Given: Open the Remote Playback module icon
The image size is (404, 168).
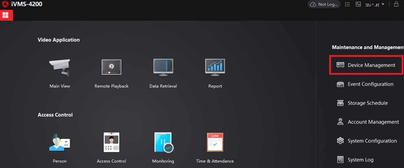Looking at the screenshot, I should pos(111,67).
